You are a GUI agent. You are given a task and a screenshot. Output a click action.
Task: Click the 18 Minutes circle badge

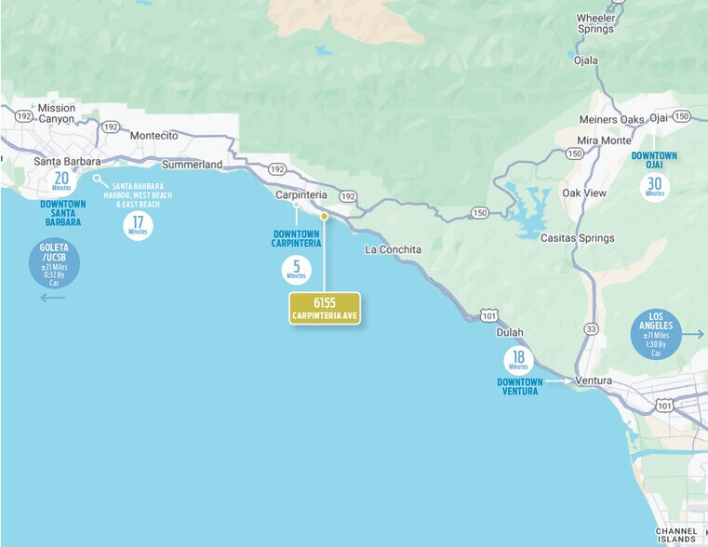pyautogui.click(x=518, y=360)
